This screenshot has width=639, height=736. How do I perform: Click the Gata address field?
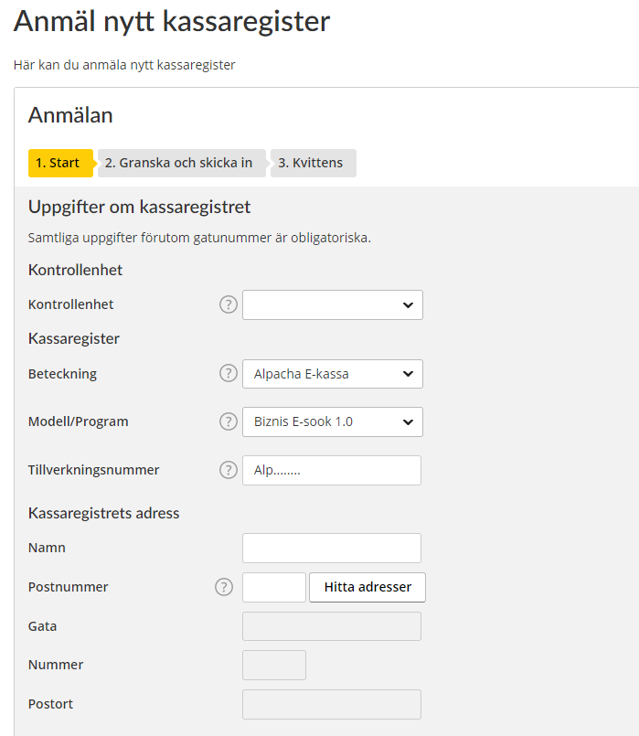pyautogui.click(x=332, y=626)
